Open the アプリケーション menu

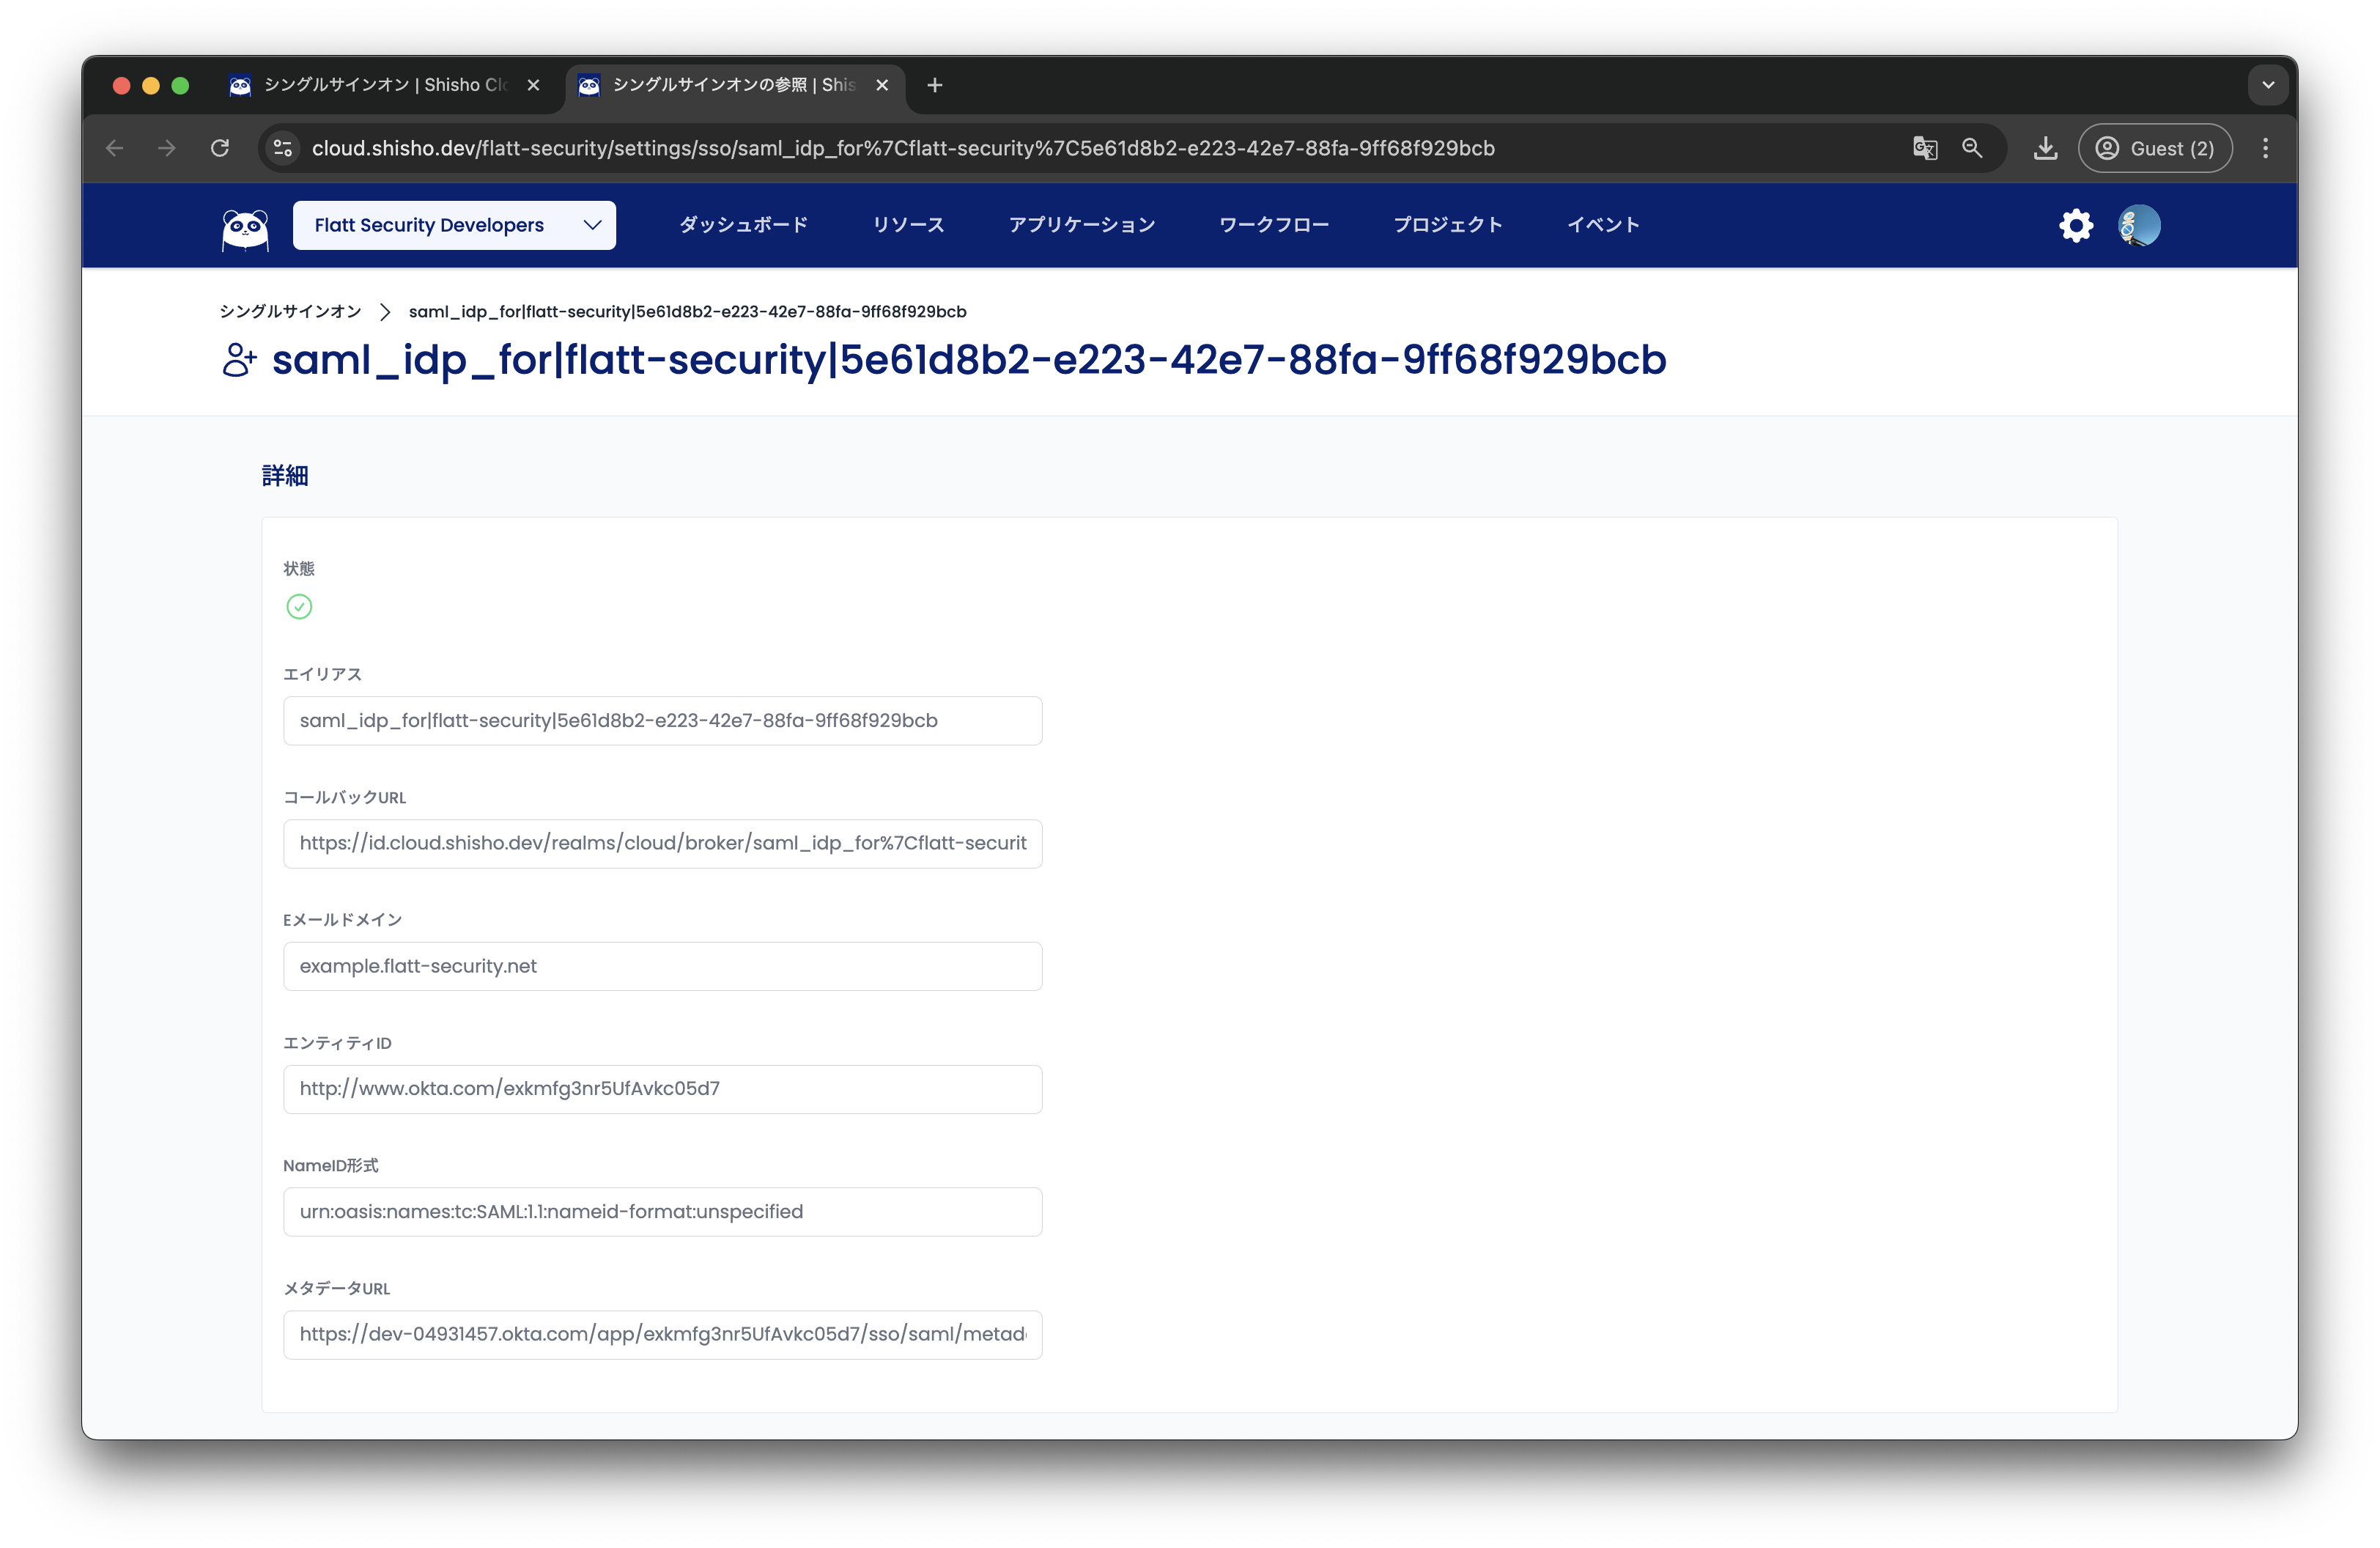(1081, 226)
